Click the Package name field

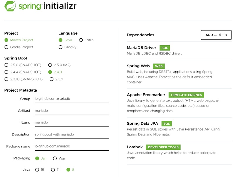(x=72, y=146)
